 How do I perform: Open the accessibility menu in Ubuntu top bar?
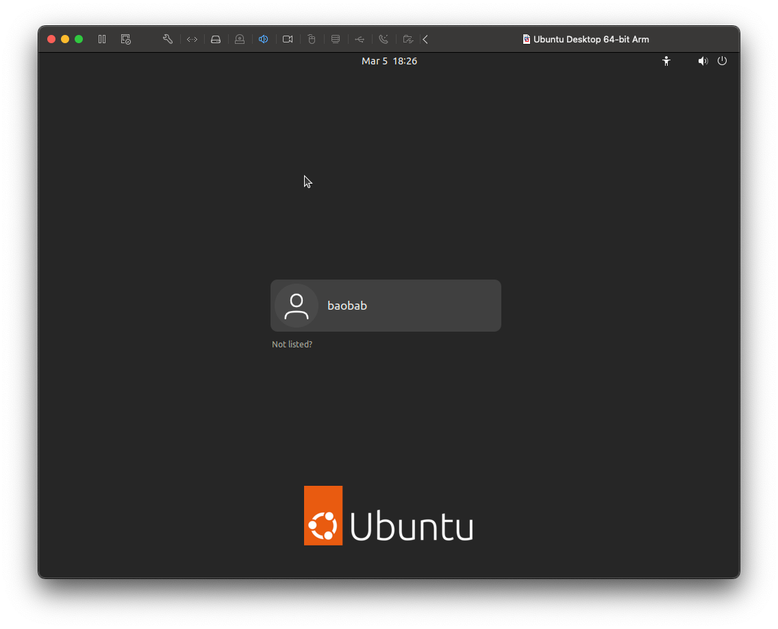[x=666, y=61]
